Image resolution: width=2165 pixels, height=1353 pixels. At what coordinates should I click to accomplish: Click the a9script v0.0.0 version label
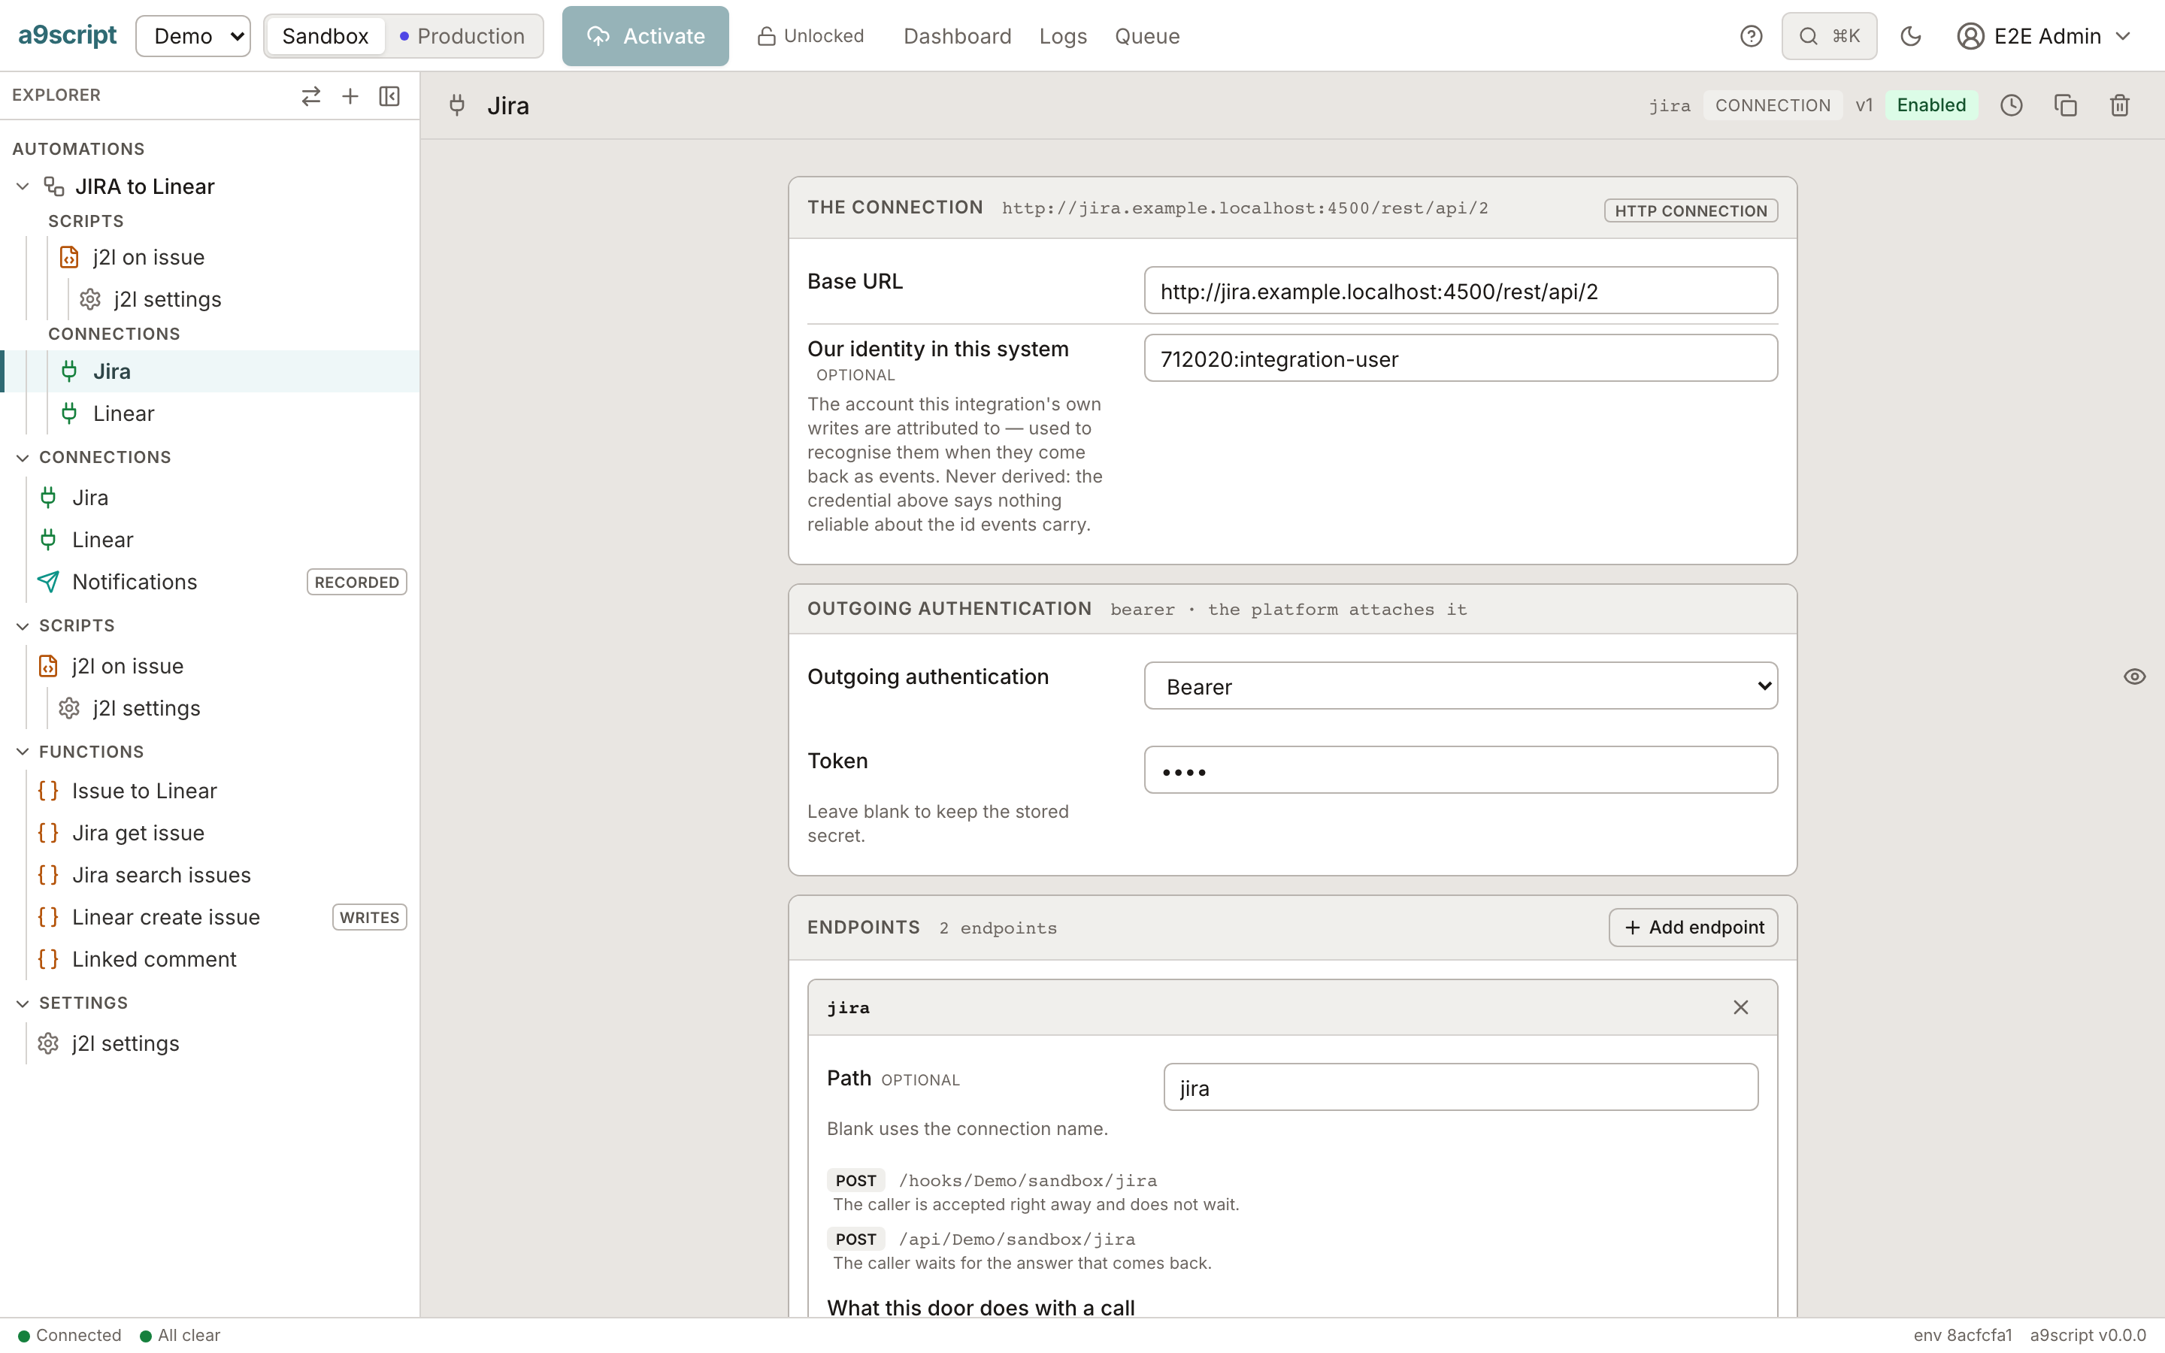2088,1336
